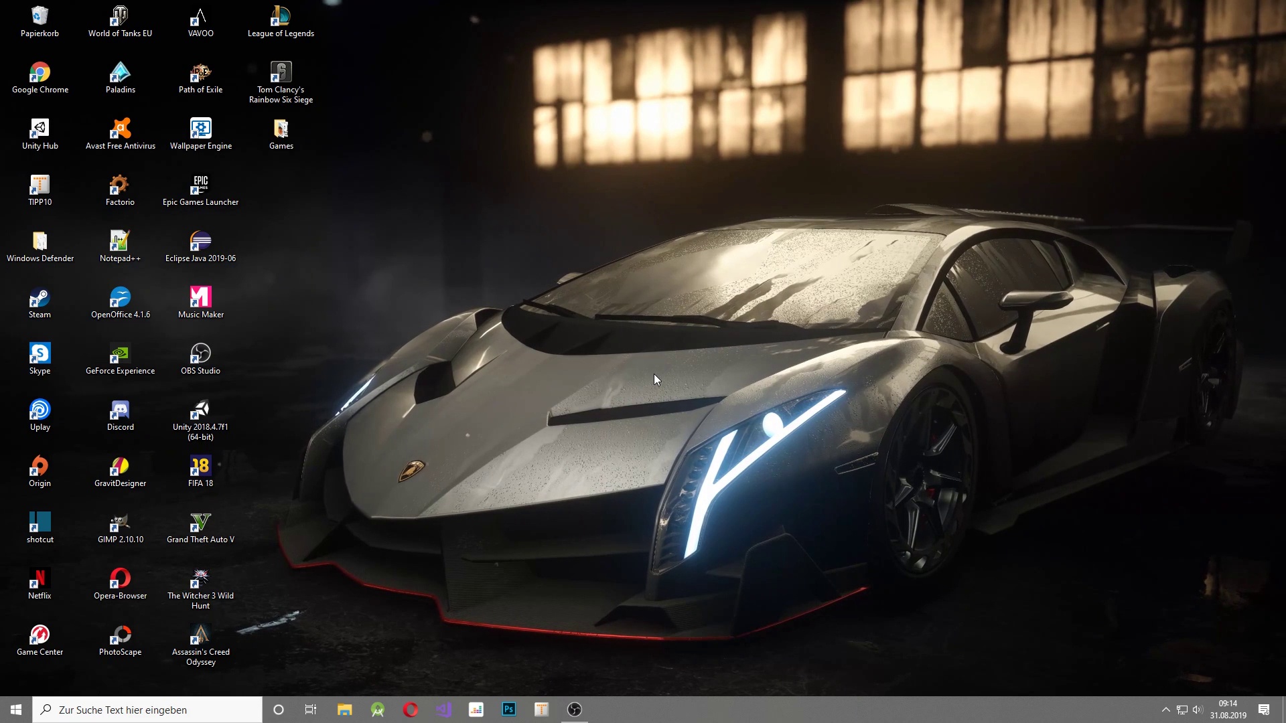Open Photoshop from the taskbar

click(x=509, y=710)
